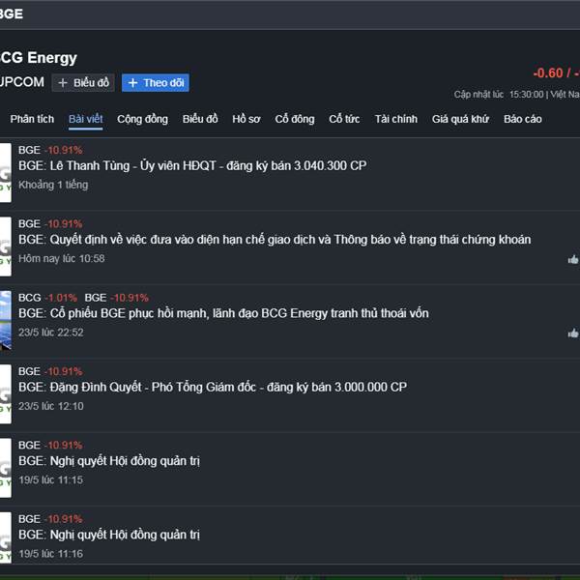
Task: Click thumbnail of hạn chế giao dịch article
Action: click(x=6, y=246)
